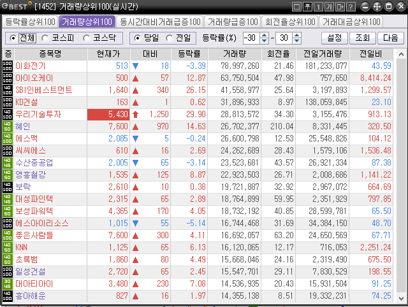Click the up arrow for 우리기술투자 row
This screenshot has width=408, height=307.
(135, 115)
